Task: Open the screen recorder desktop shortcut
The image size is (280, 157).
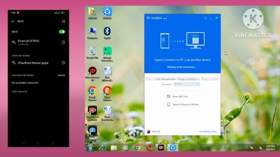Action: (92, 113)
